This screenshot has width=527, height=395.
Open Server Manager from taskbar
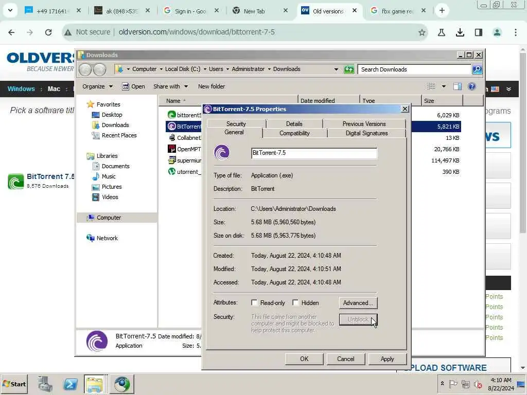[x=45, y=384]
